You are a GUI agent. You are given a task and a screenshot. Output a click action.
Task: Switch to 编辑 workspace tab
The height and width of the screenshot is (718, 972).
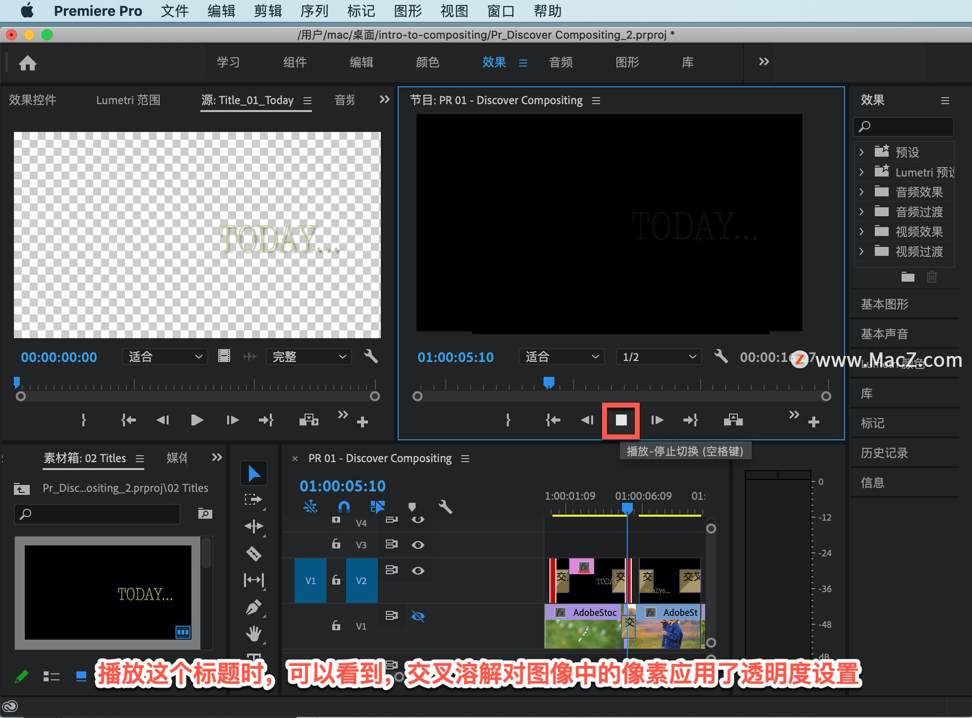click(361, 62)
